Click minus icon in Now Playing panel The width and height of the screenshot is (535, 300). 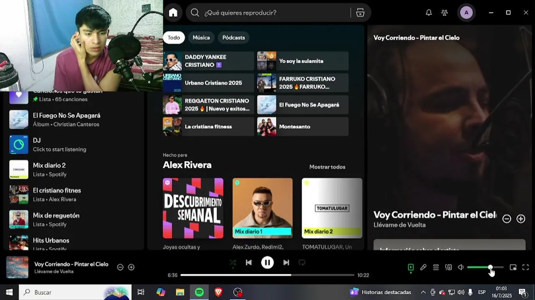(x=507, y=219)
